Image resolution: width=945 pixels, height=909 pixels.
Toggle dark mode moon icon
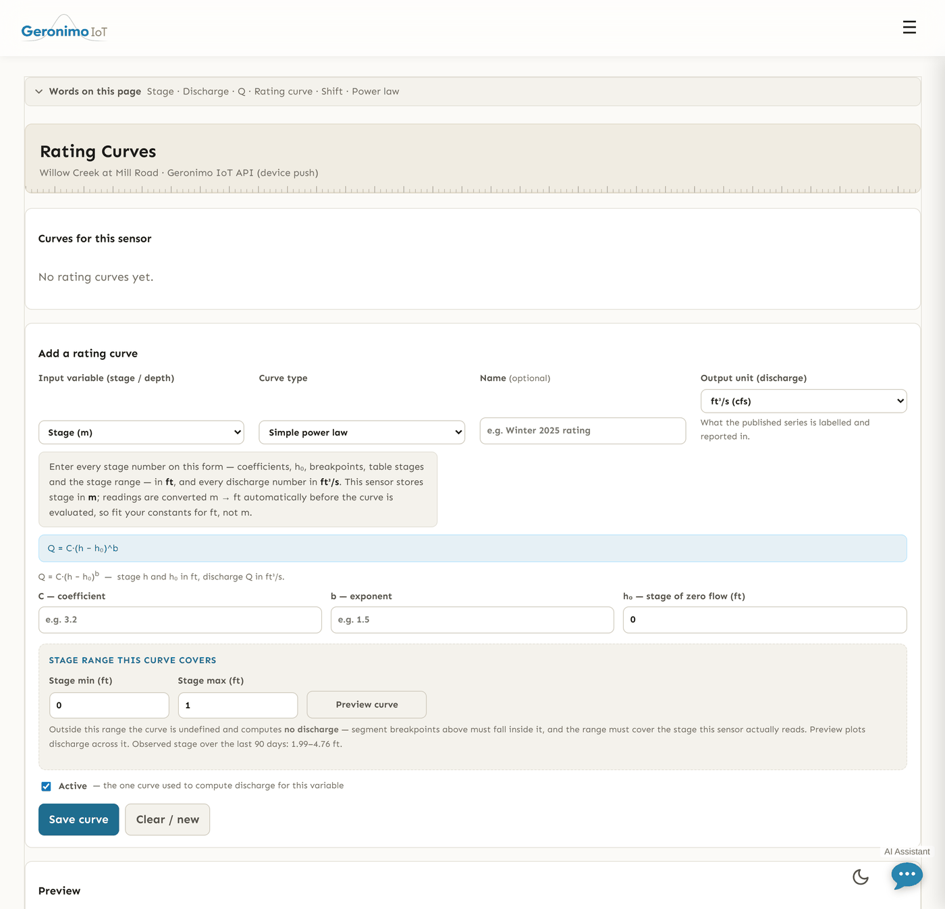coord(861,877)
